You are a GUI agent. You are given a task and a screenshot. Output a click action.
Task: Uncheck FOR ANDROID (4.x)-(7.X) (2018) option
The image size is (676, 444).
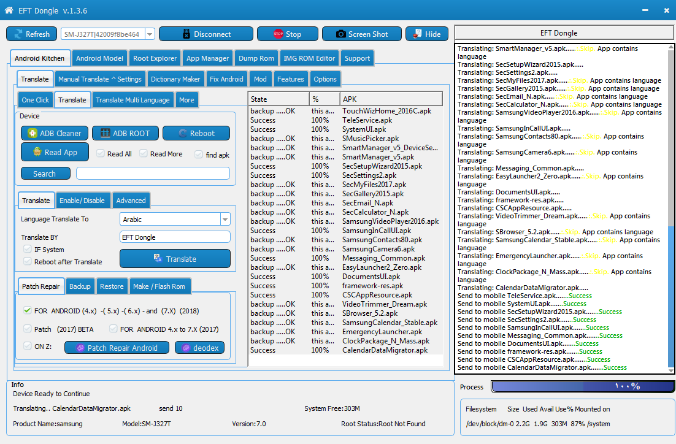point(28,310)
